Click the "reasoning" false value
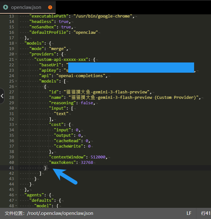 pyautogui.click(x=87, y=103)
